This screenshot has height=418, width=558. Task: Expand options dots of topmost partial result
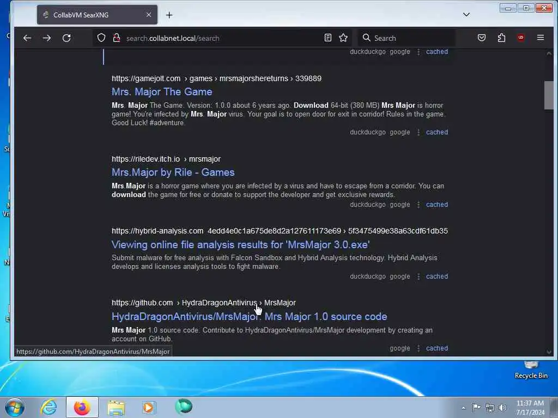[x=418, y=52]
